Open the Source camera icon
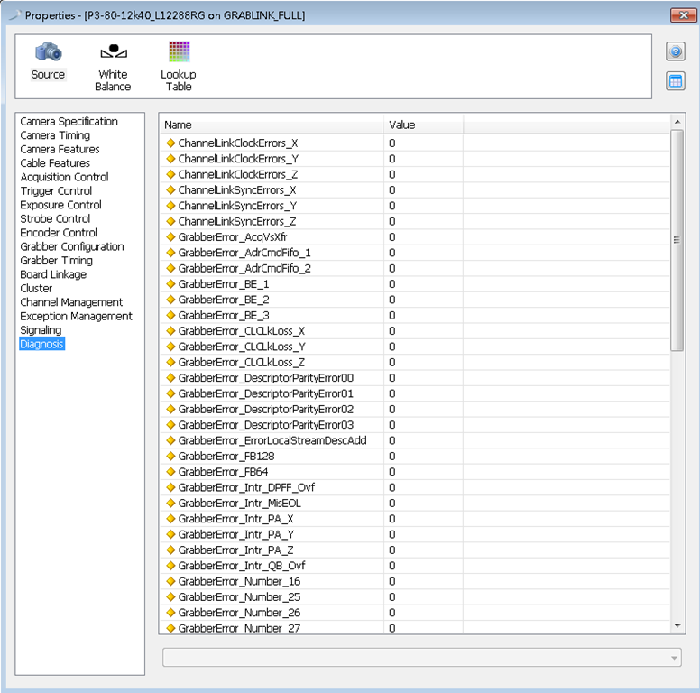700x693 pixels. (48, 52)
